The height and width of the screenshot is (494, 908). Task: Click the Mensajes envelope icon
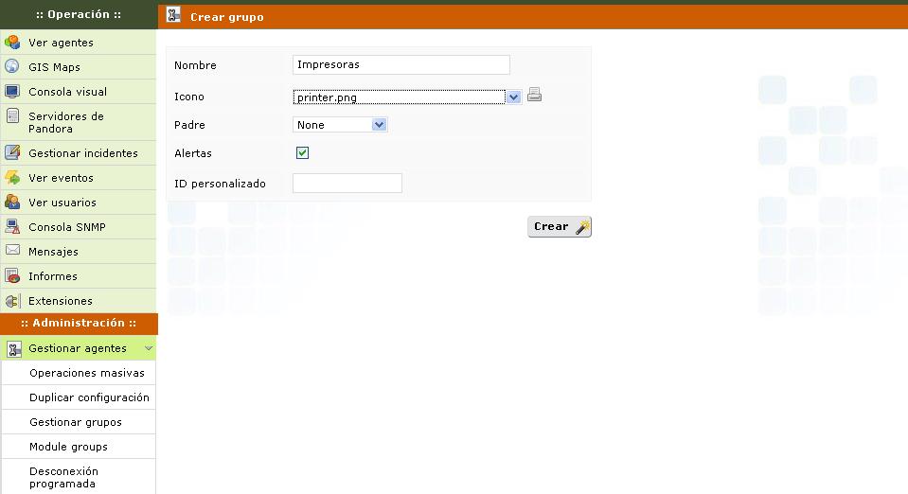pyautogui.click(x=12, y=251)
